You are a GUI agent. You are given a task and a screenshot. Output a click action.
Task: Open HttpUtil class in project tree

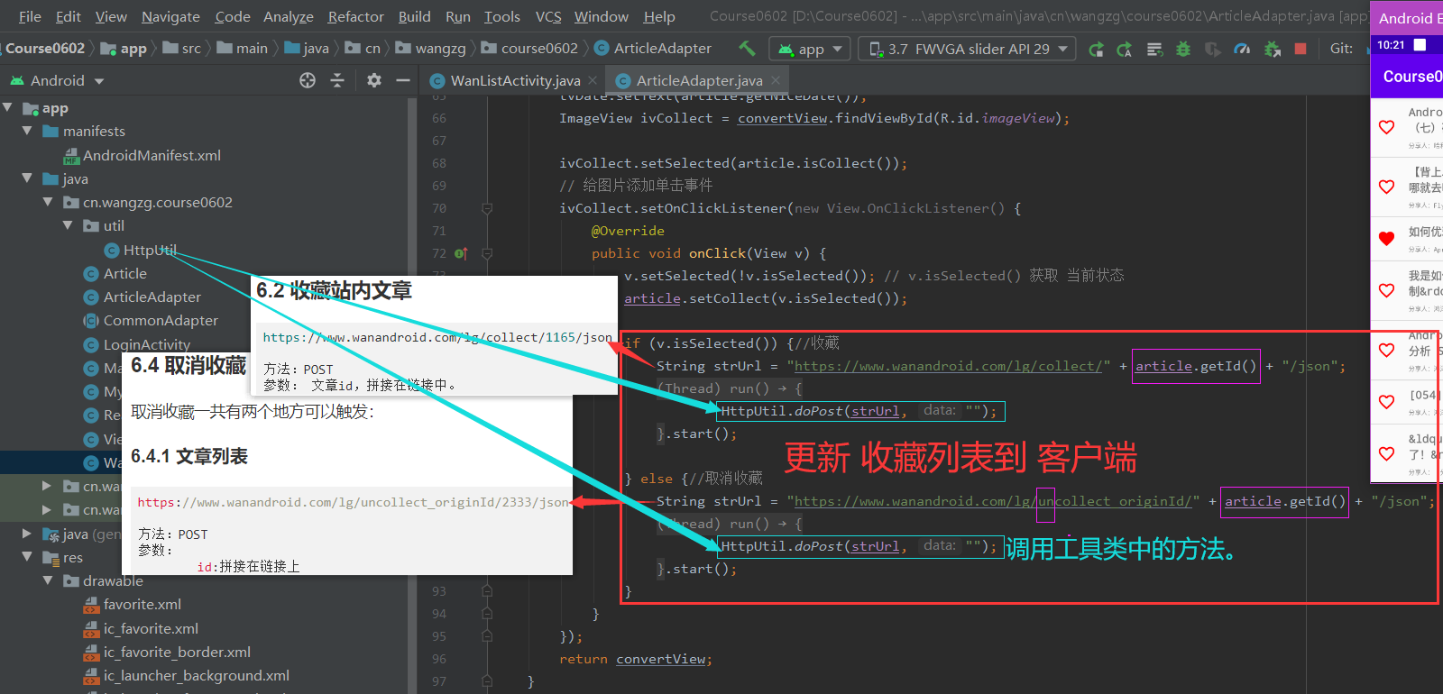(x=149, y=250)
